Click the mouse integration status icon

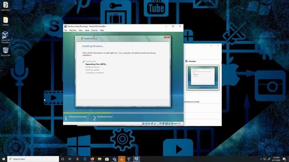tap(169, 124)
